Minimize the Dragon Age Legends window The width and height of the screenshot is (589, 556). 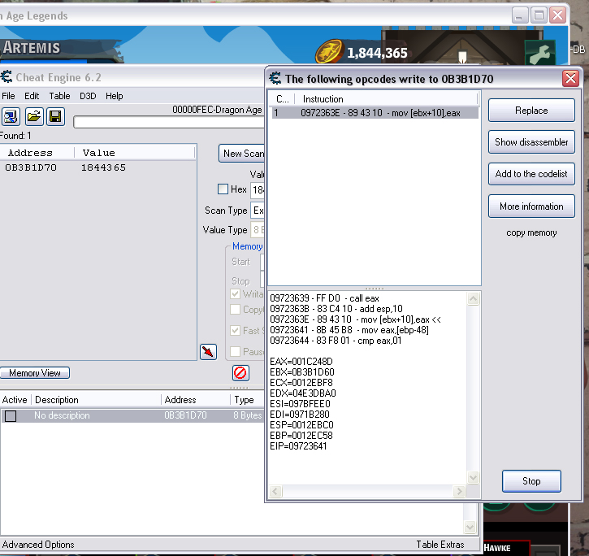(520, 15)
